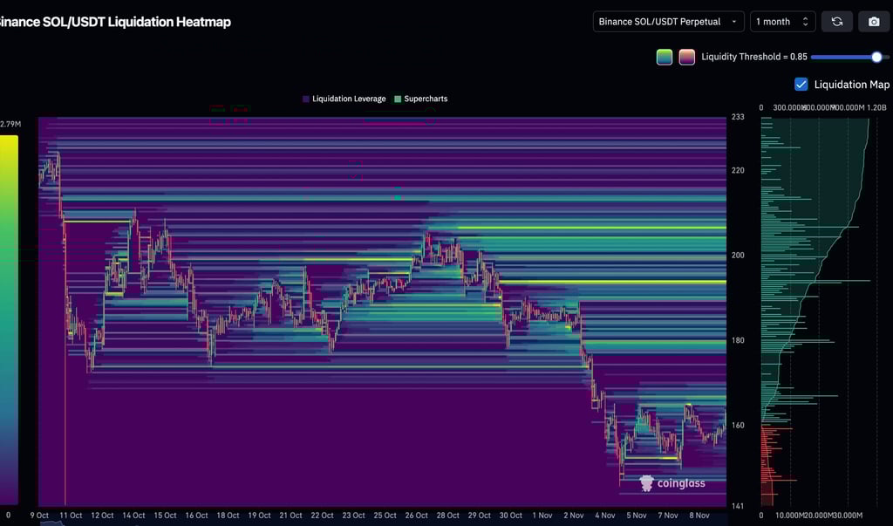Toggle the Liquidation Leverage legend item

click(x=344, y=99)
